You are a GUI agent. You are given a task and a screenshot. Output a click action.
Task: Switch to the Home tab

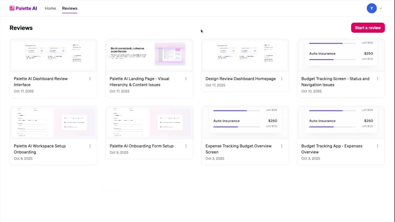(x=50, y=8)
